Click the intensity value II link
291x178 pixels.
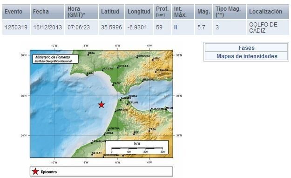[176, 27]
